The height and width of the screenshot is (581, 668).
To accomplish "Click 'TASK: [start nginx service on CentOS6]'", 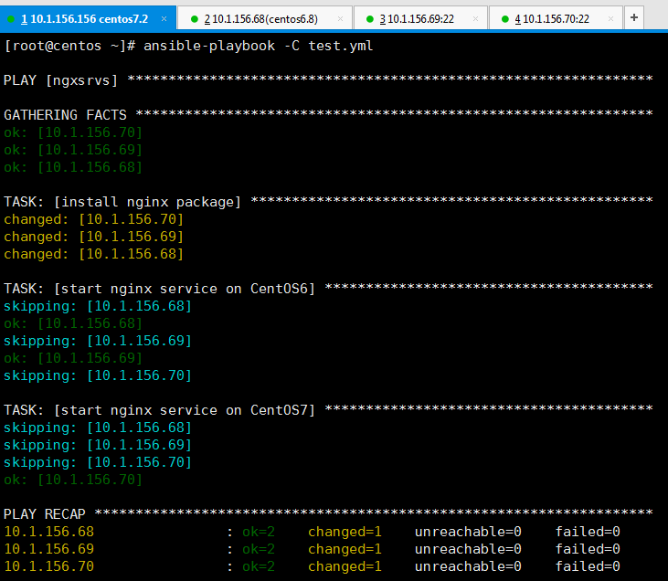I will pyautogui.click(x=159, y=289).
